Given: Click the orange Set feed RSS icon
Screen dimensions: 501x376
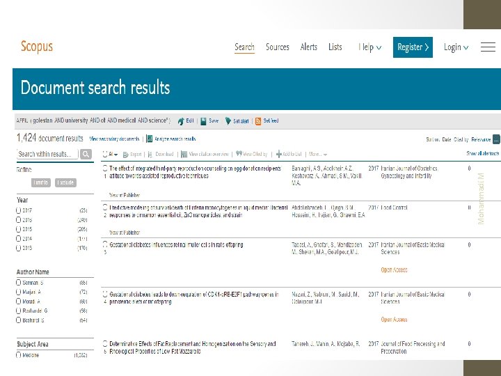Looking at the screenshot, I should pos(258,121).
